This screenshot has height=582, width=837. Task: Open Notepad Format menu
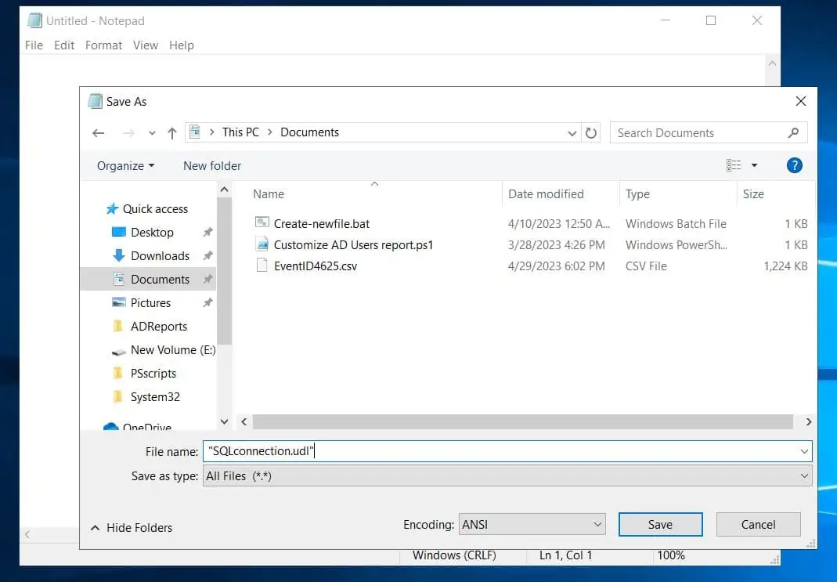[x=103, y=45]
